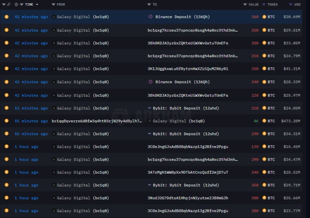Toggle the FROM column filter
The image size is (310, 218).
(x=53, y=5)
